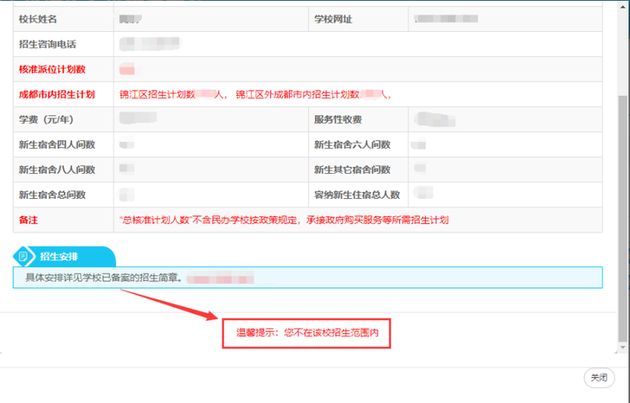Click the 具体安排详见学校已备案的招生简章 text
Viewport: 630px width, 403px height.
(104, 277)
